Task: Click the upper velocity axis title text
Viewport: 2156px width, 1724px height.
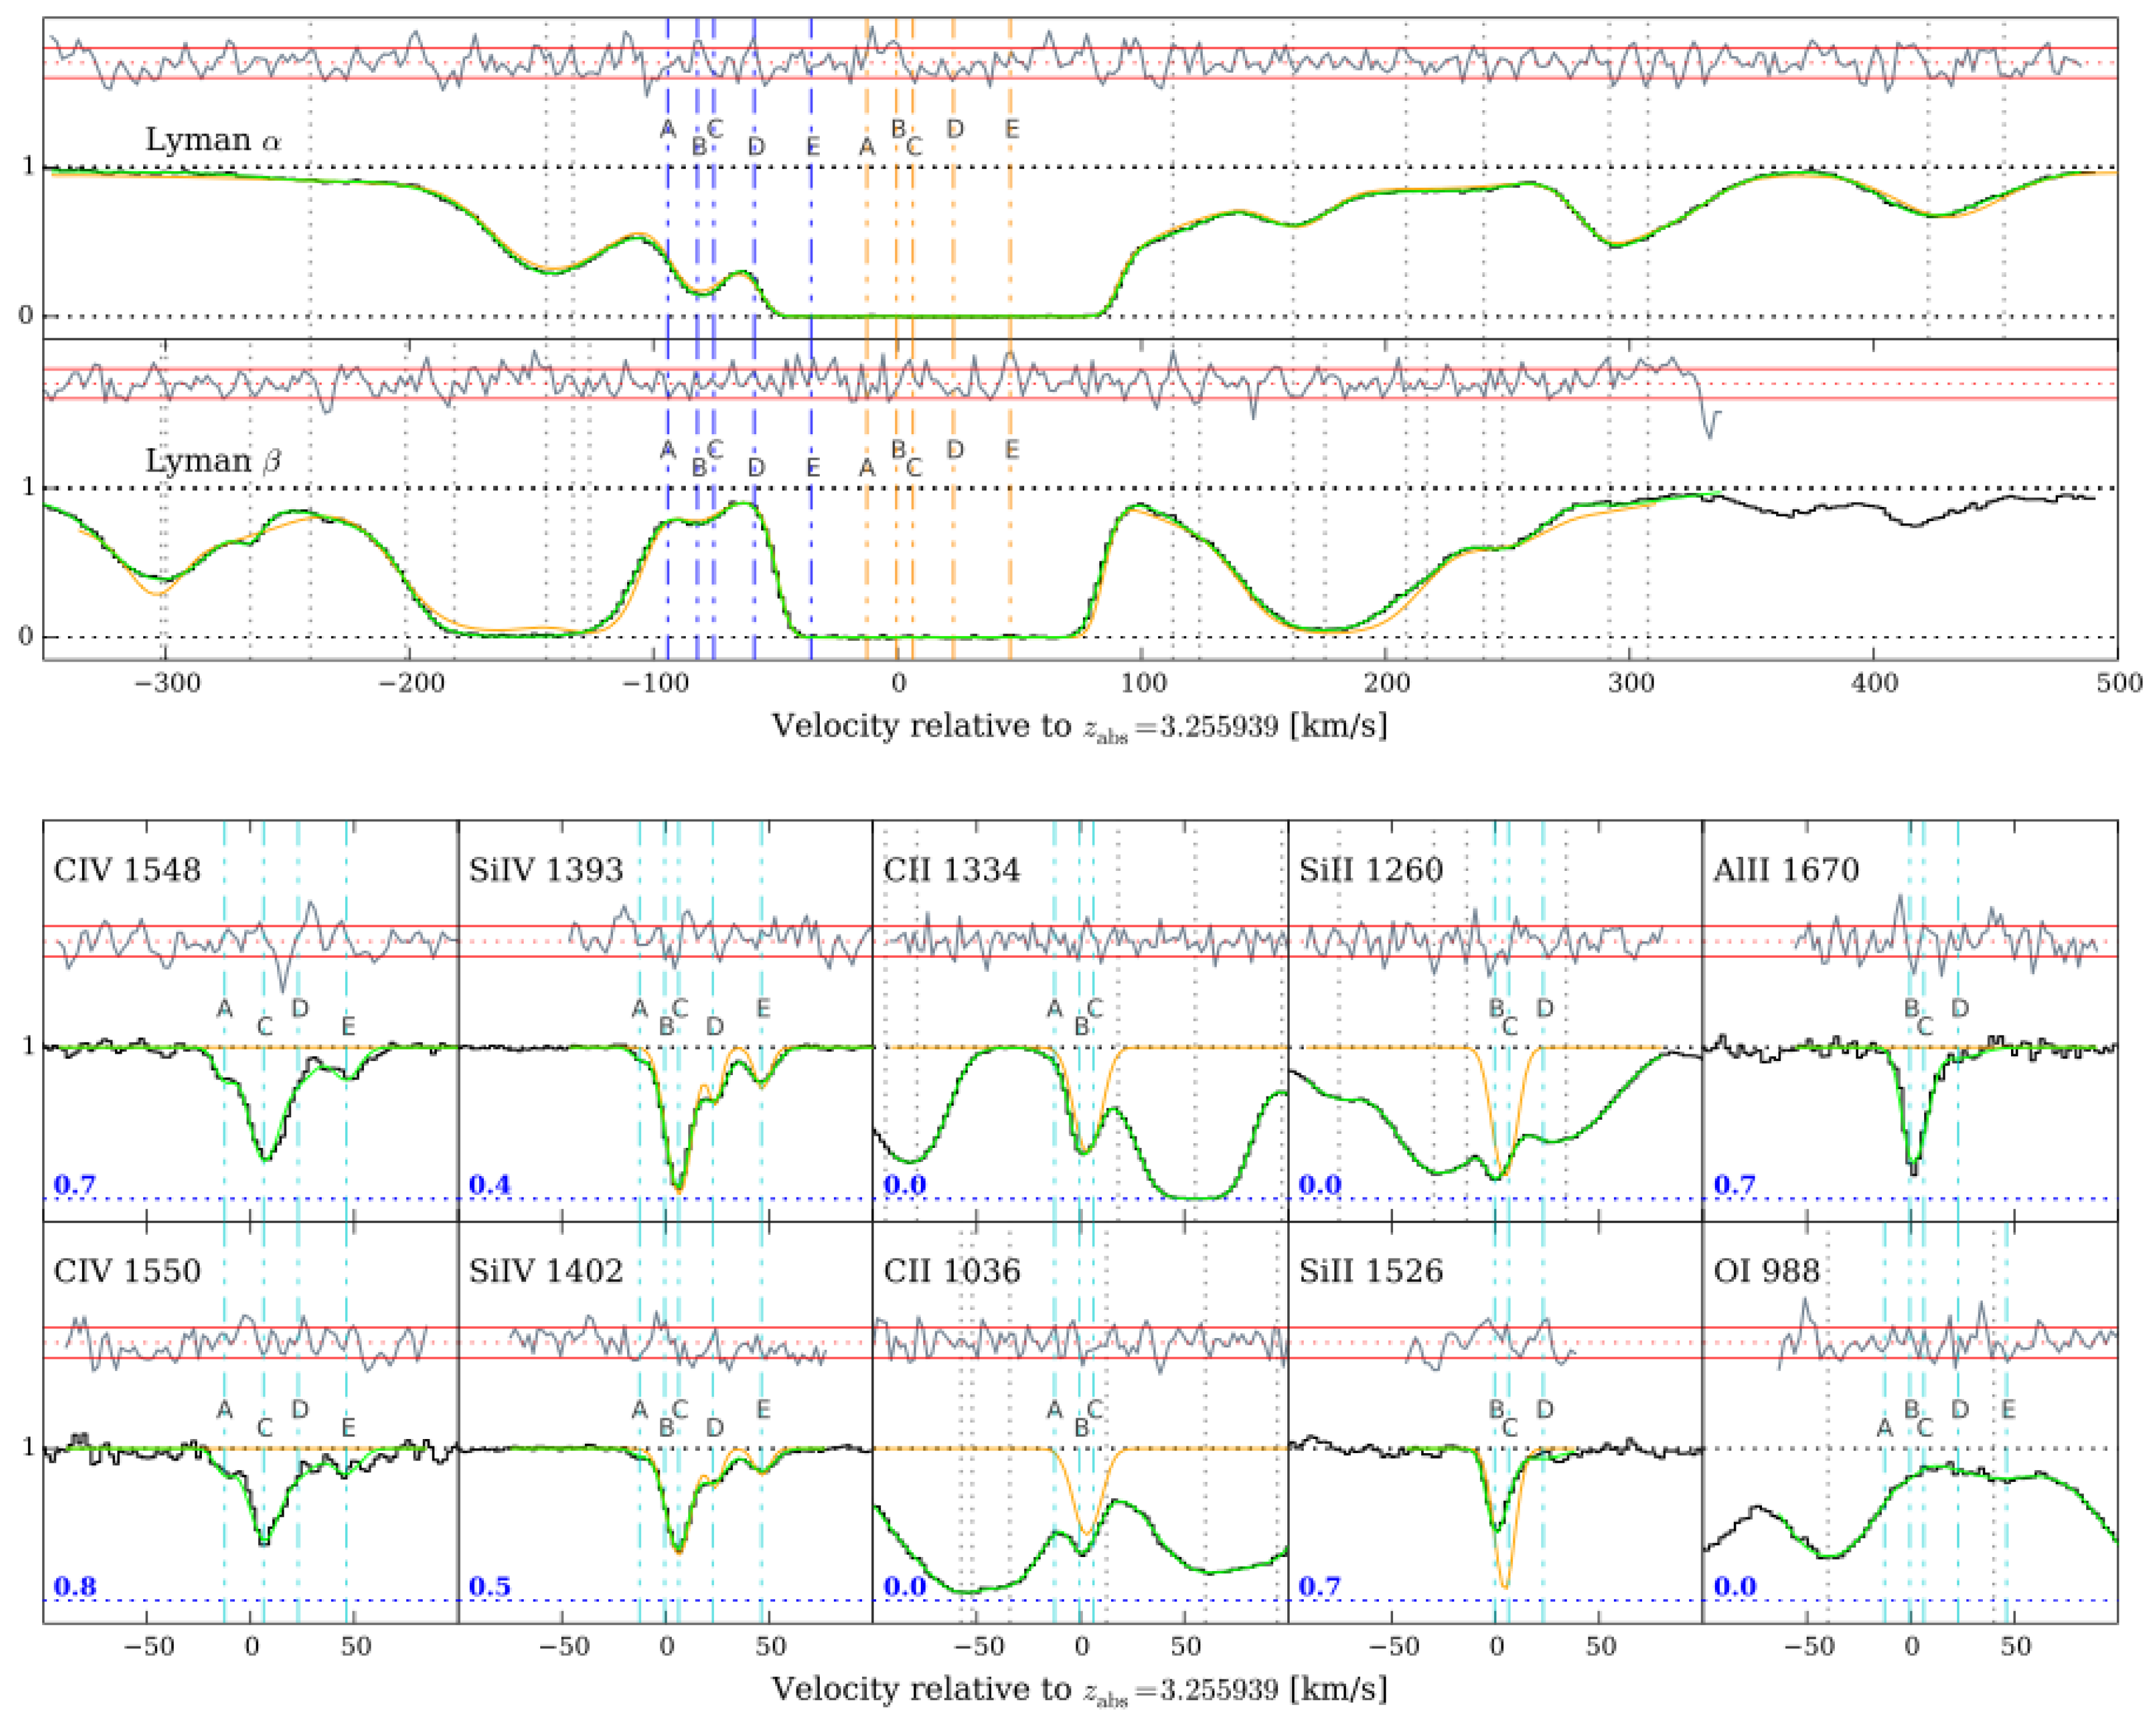Action: pyautogui.click(x=1079, y=725)
